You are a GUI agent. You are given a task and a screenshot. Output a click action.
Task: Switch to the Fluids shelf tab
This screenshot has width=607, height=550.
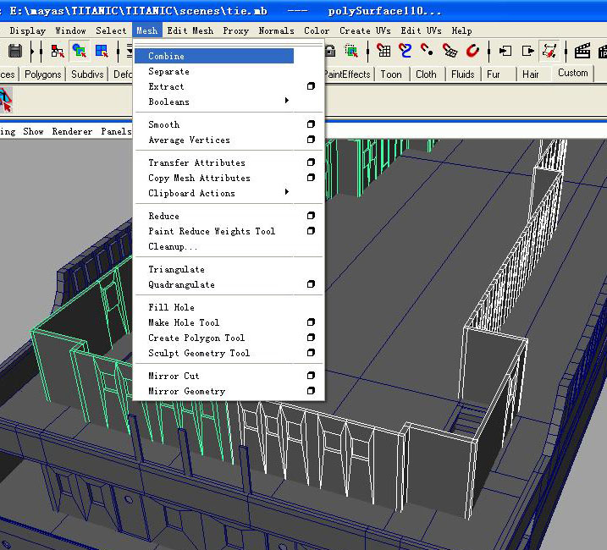[462, 74]
